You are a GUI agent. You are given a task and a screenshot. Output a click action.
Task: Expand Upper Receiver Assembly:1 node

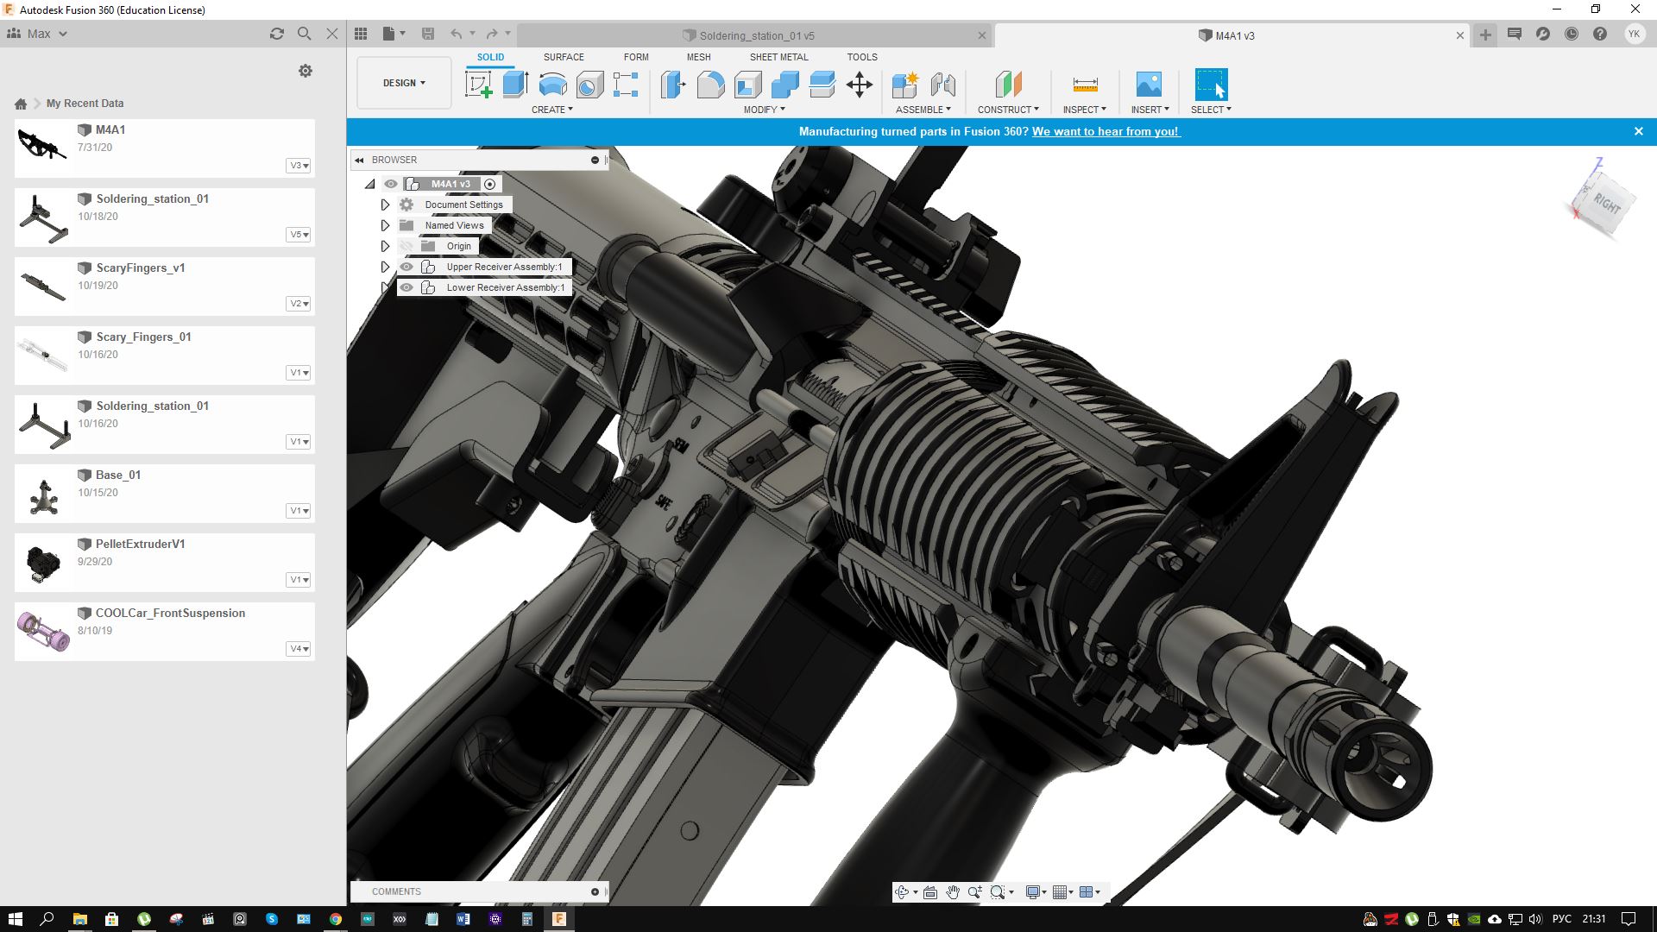[x=385, y=267]
